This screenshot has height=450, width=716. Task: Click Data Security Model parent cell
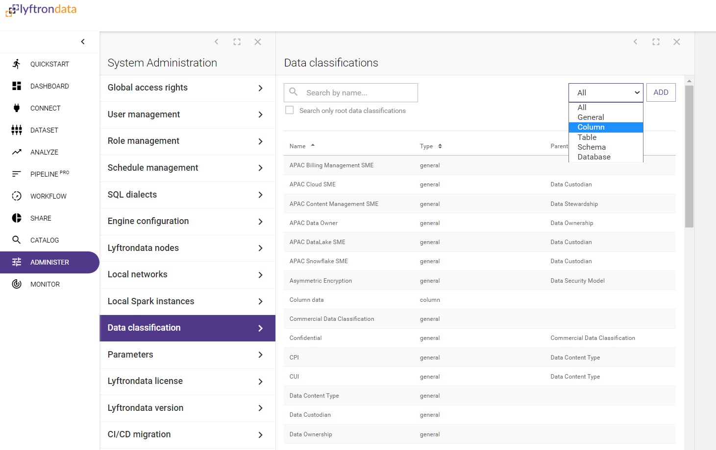click(x=577, y=281)
